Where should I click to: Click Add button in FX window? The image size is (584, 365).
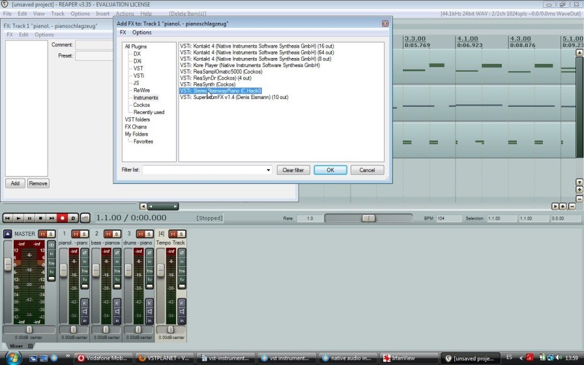(x=15, y=183)
